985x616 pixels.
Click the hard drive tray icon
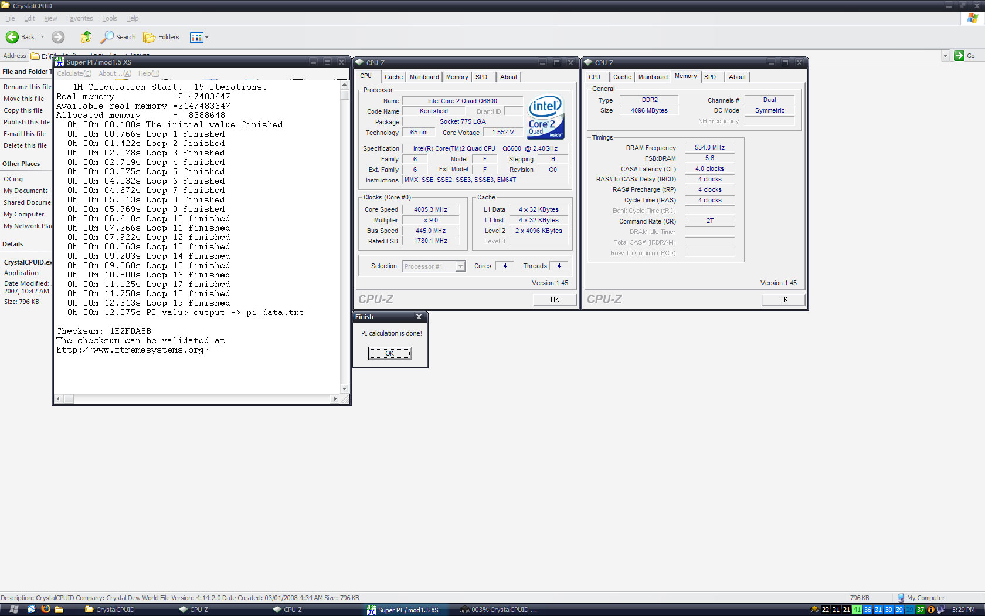pyautogui.click(x=814, y=610)
